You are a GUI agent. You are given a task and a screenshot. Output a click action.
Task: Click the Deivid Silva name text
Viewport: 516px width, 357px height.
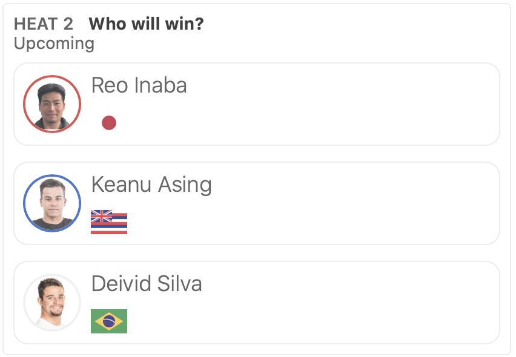point(147,284)
